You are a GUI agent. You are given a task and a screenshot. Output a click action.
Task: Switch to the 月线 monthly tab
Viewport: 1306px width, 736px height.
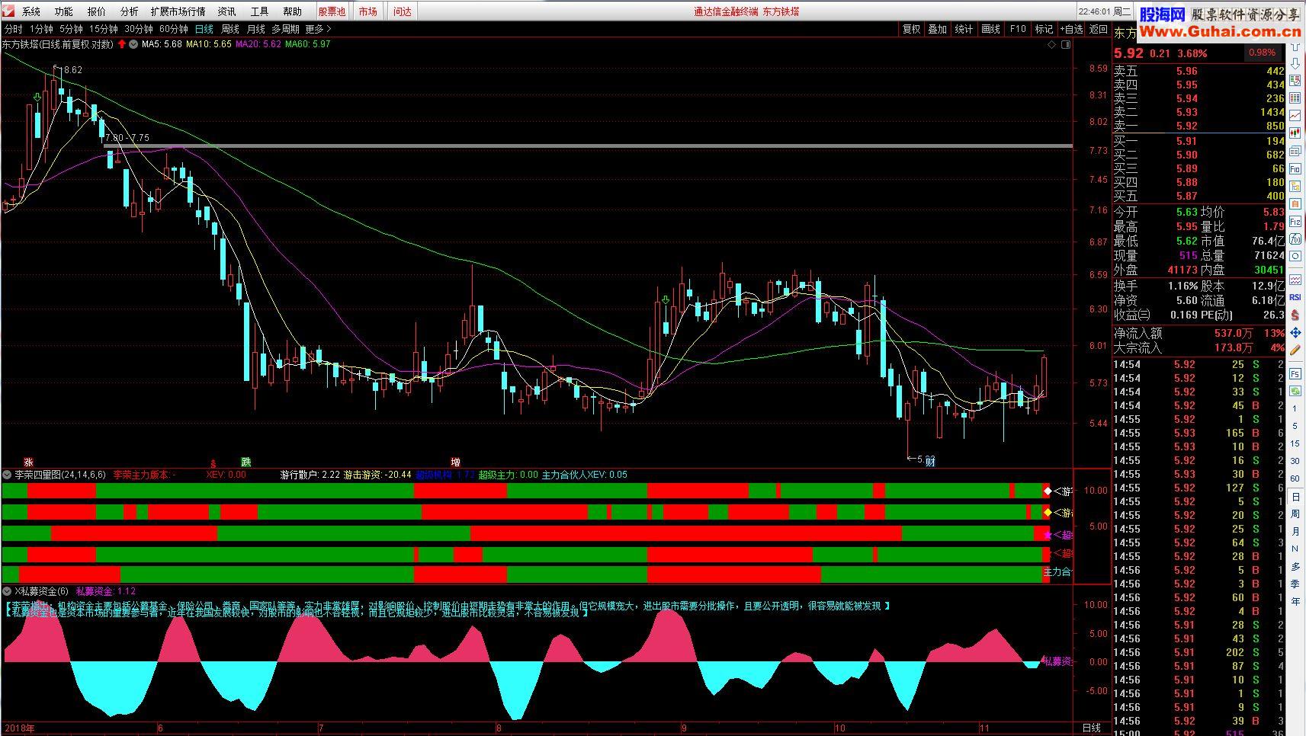click(255, 29)
